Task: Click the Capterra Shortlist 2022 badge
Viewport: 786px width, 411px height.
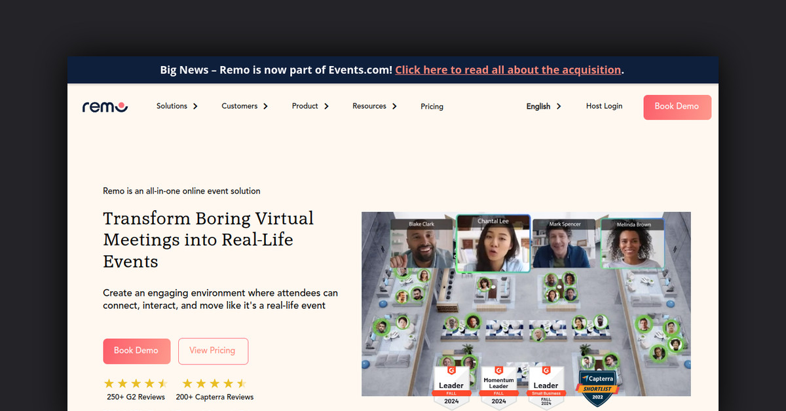Action: [597, 387]
